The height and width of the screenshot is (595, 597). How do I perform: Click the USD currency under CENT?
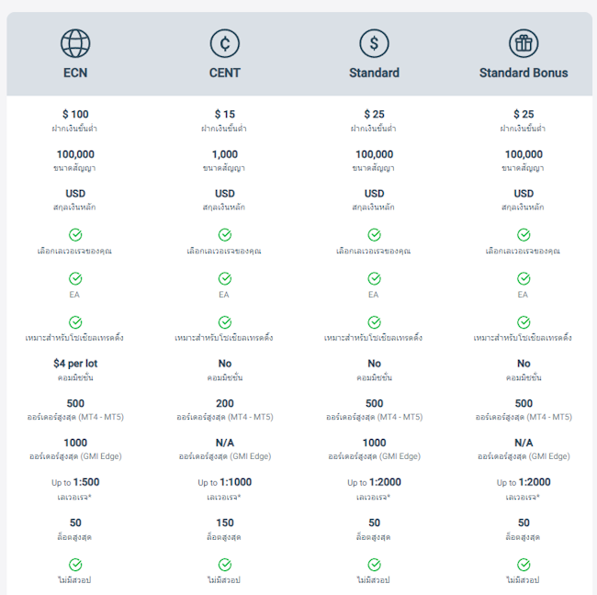pyautogui.click(x=225, y=194)
